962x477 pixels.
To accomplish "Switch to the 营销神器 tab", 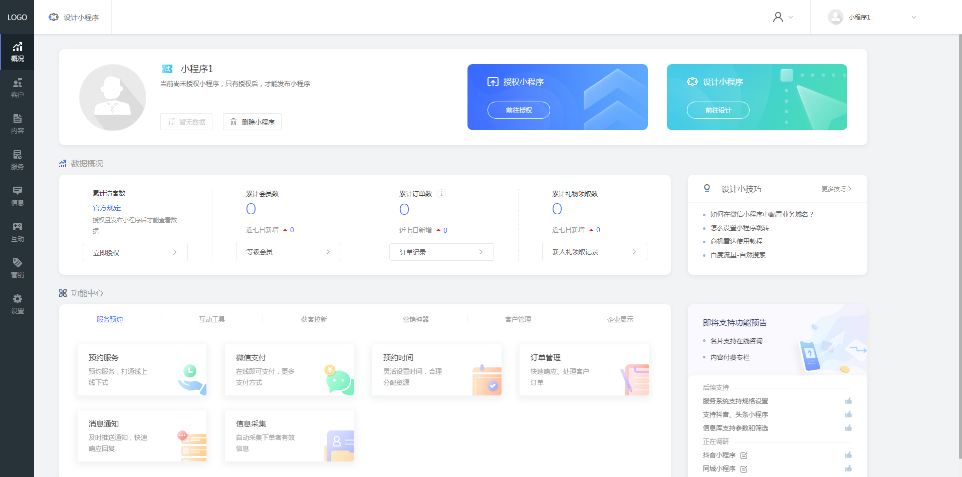I will coord(416,319).
